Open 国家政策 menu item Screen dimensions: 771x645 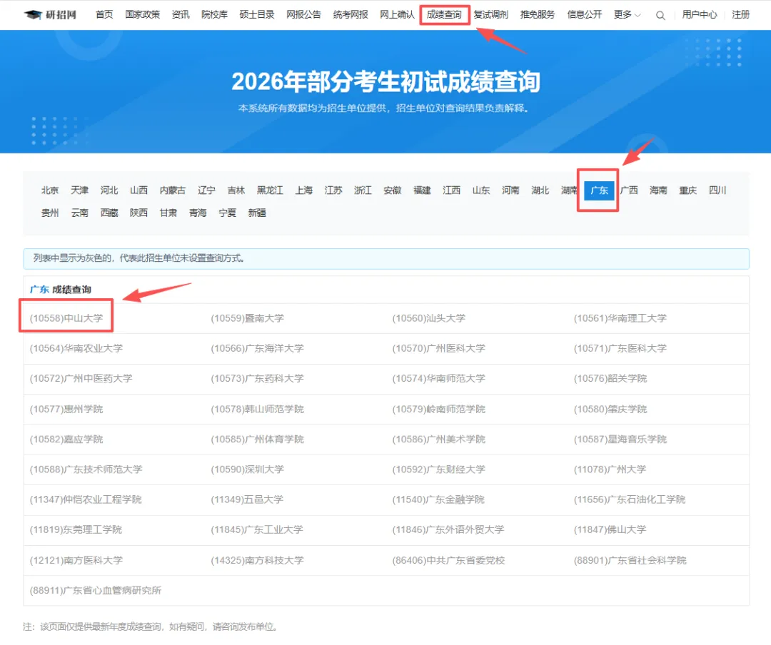[x=143, y=15]
